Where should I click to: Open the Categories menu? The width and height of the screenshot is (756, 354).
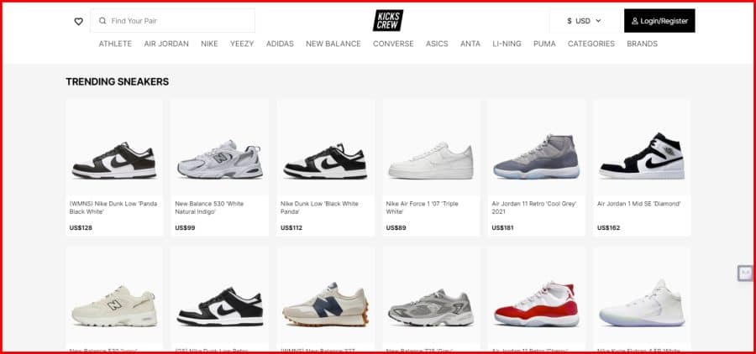[x=591, y=44]
